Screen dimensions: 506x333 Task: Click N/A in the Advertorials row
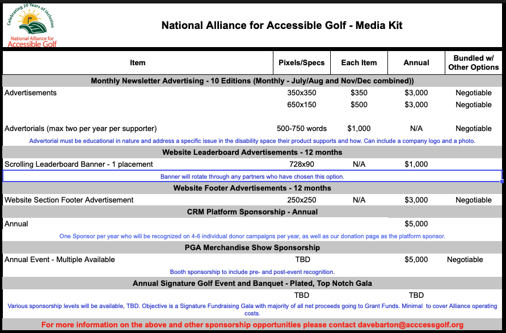(x=416, y=128)
